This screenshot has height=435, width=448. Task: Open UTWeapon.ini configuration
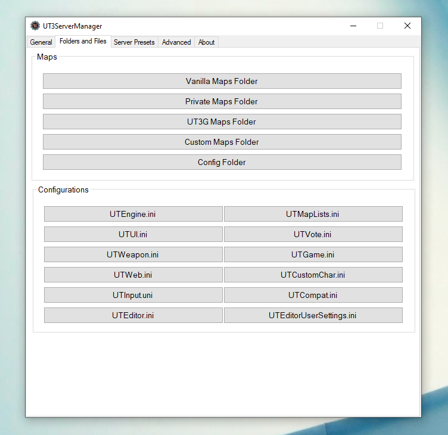[133, 254]
